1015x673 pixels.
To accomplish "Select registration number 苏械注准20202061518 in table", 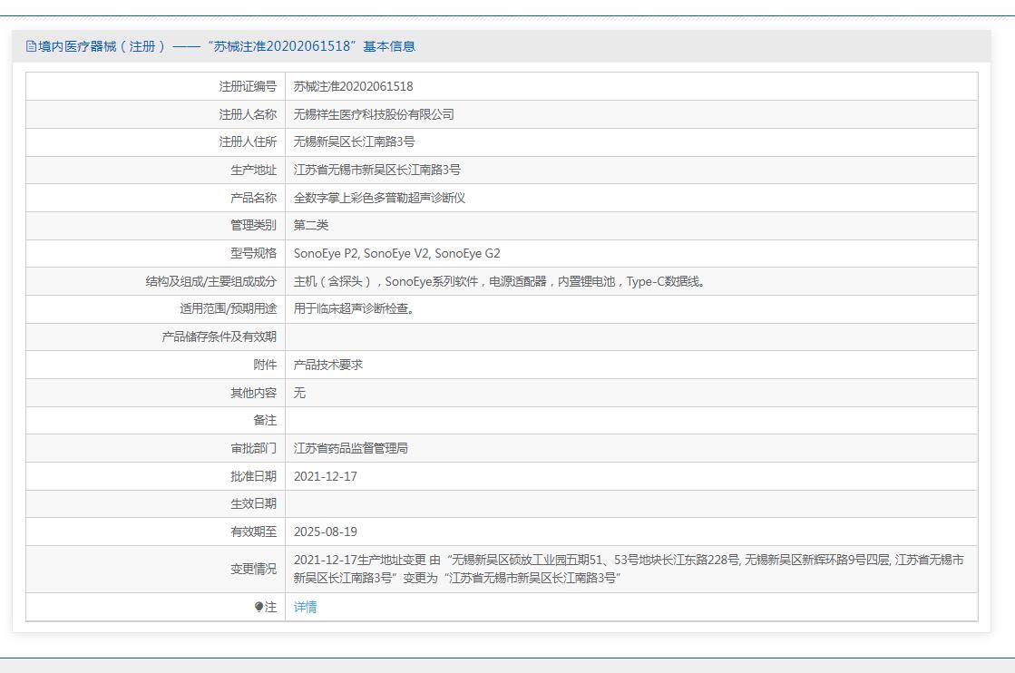I will tap(353, 87).
